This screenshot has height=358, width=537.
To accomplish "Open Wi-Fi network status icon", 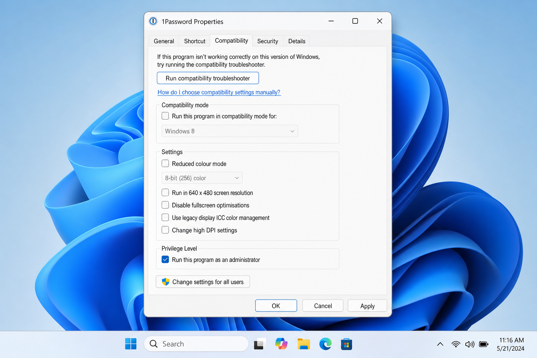I will 456,344.
